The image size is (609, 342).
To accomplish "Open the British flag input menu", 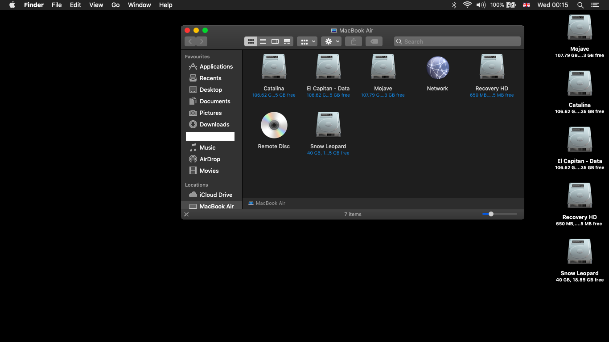I will [x=527, y=5].
